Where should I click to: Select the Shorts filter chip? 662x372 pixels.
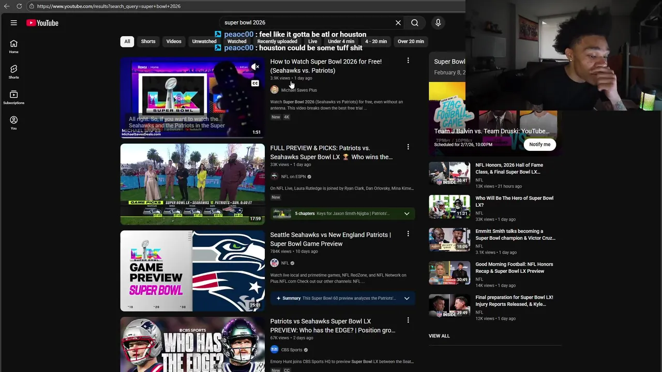(x=148, y=41)
